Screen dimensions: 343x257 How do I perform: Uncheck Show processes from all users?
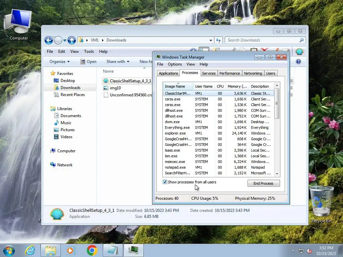pyautogui.click(x=165, y=182)
